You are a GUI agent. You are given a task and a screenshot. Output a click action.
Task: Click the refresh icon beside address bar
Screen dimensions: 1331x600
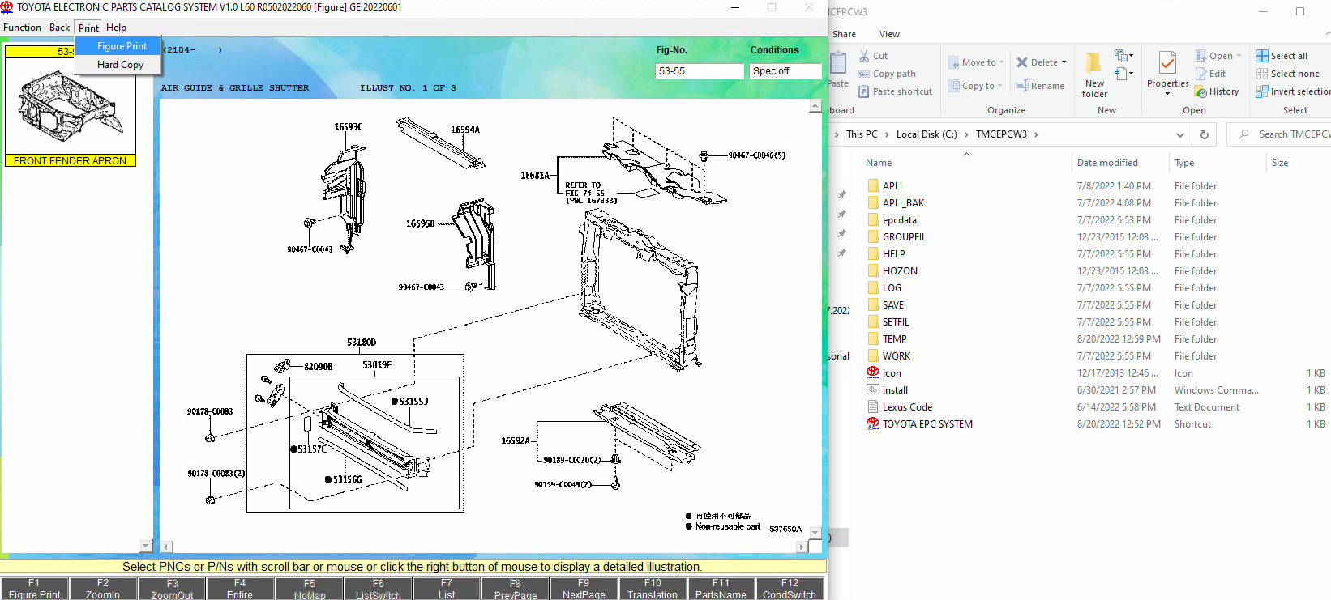click(1205, 134)
